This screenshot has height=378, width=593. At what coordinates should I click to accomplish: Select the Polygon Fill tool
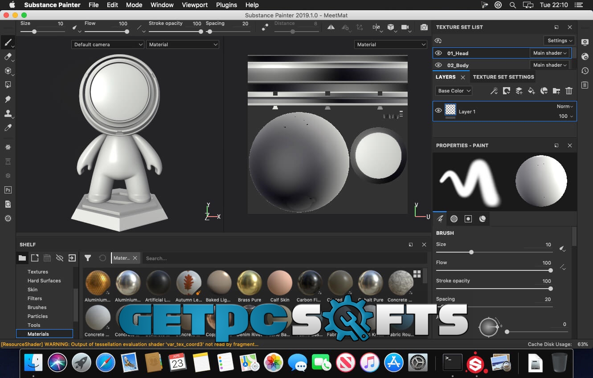8,85
